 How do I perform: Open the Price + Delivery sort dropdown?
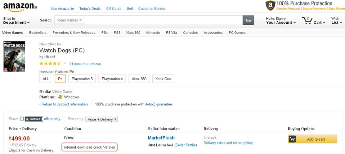point(102,119)
